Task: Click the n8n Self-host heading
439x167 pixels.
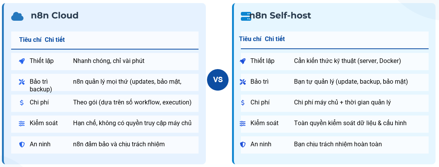Action: [x=281, y=15]
